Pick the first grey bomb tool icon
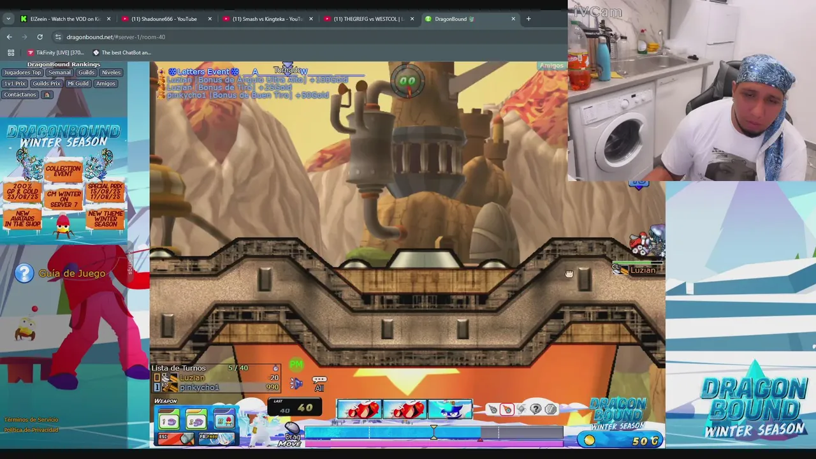816x459 pixels. 493,409
